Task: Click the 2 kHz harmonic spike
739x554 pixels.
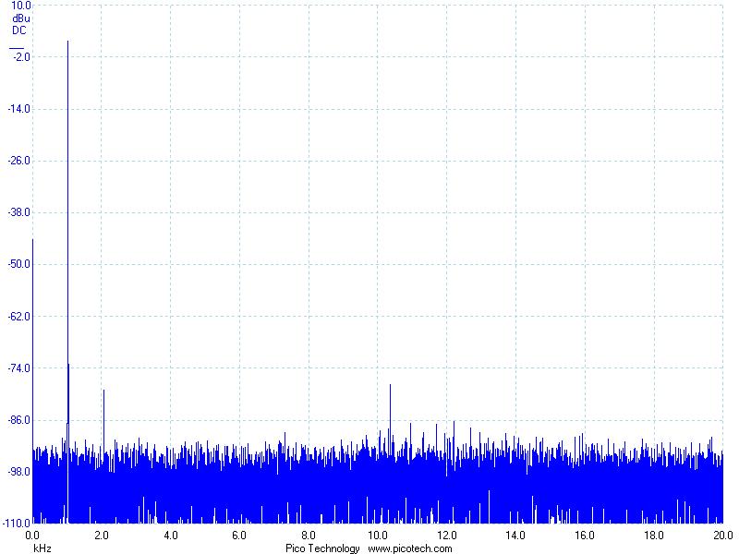Action: 103,419
